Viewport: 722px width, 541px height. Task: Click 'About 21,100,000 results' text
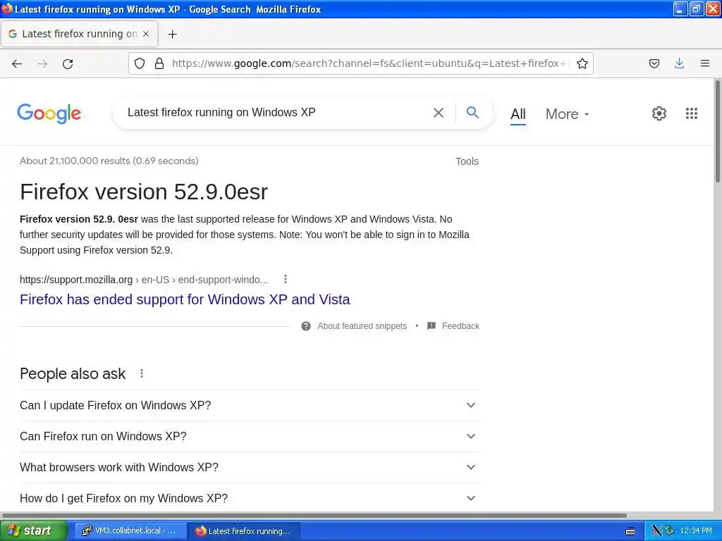(109, 161)
